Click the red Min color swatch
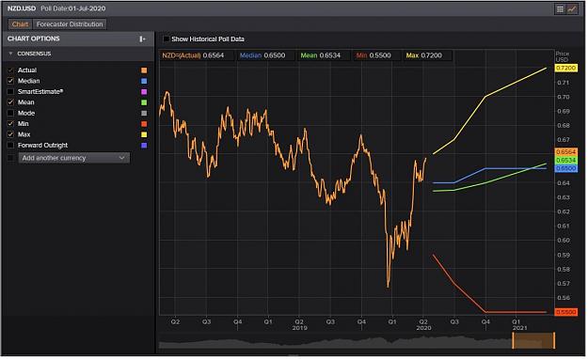588x359 pixels. (x=144, y=124)
